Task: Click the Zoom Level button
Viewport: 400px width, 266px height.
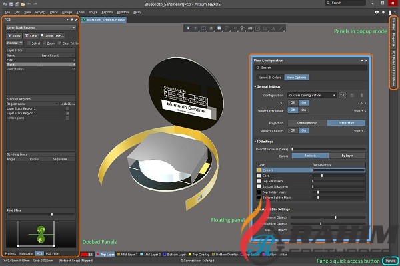Action: [52, 36]
